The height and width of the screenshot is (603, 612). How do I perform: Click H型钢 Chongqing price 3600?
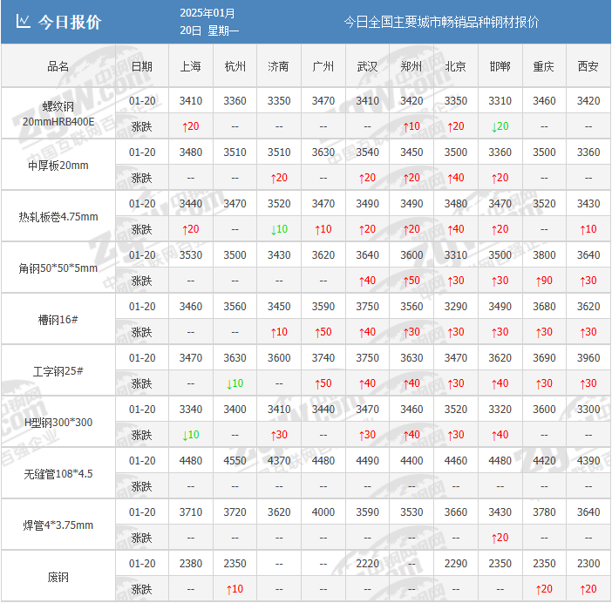(x=544, y=410)
